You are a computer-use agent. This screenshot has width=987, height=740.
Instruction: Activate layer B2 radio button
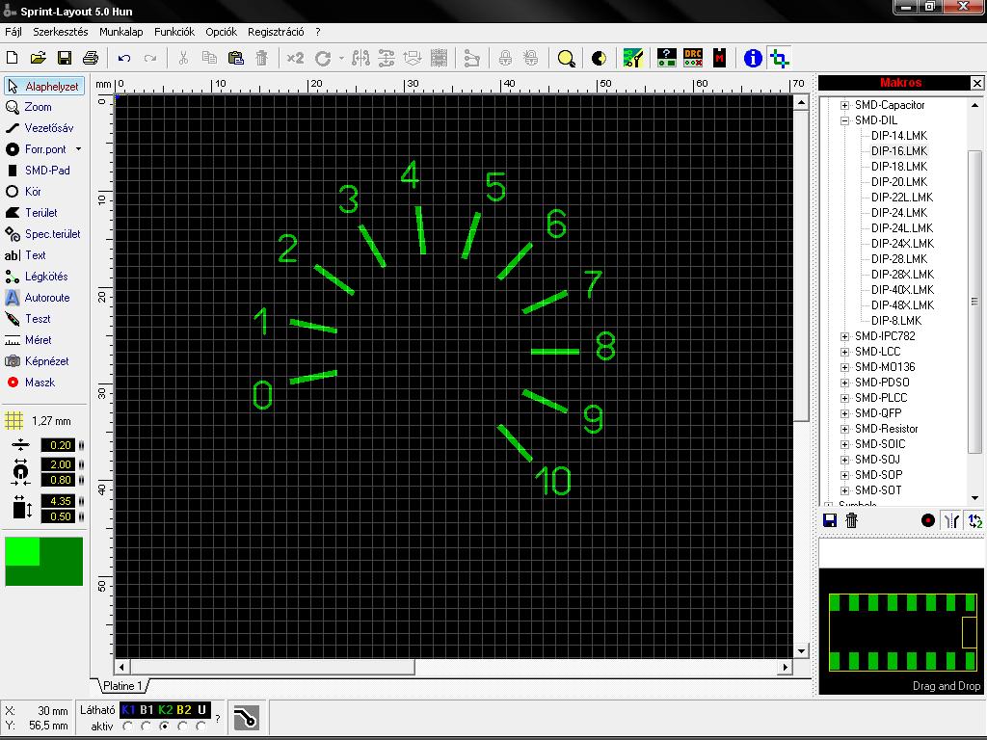(182, 727)
